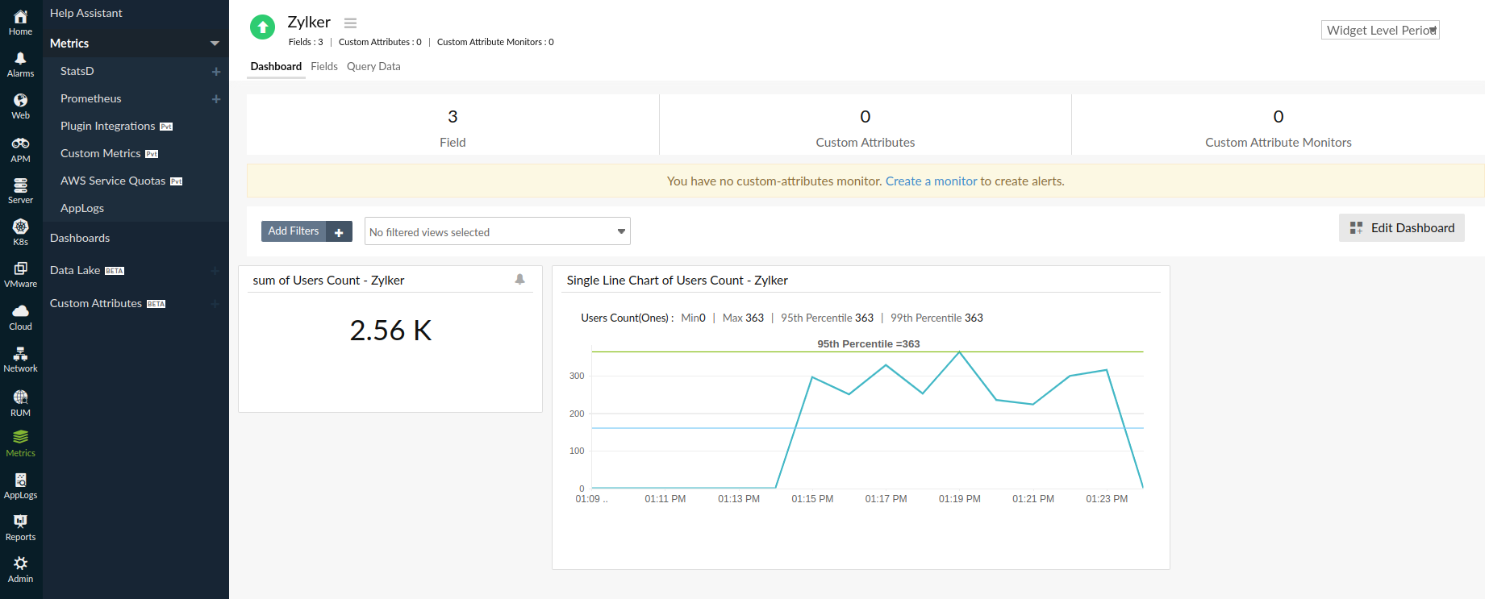Click the plus icon next to StatsD

point(216,72)
